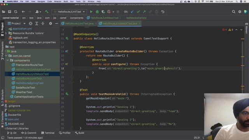Viewport: 249px width, 140px height.
Task: Run HelloRouteJUnitTest with the green play icon
Action: [91, 12]
